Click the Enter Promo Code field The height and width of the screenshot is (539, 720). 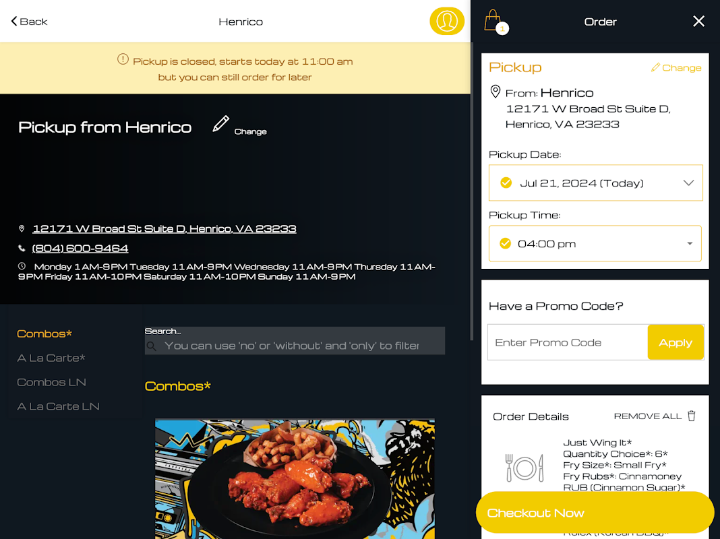pyautogui.click(x=568, y=342)
